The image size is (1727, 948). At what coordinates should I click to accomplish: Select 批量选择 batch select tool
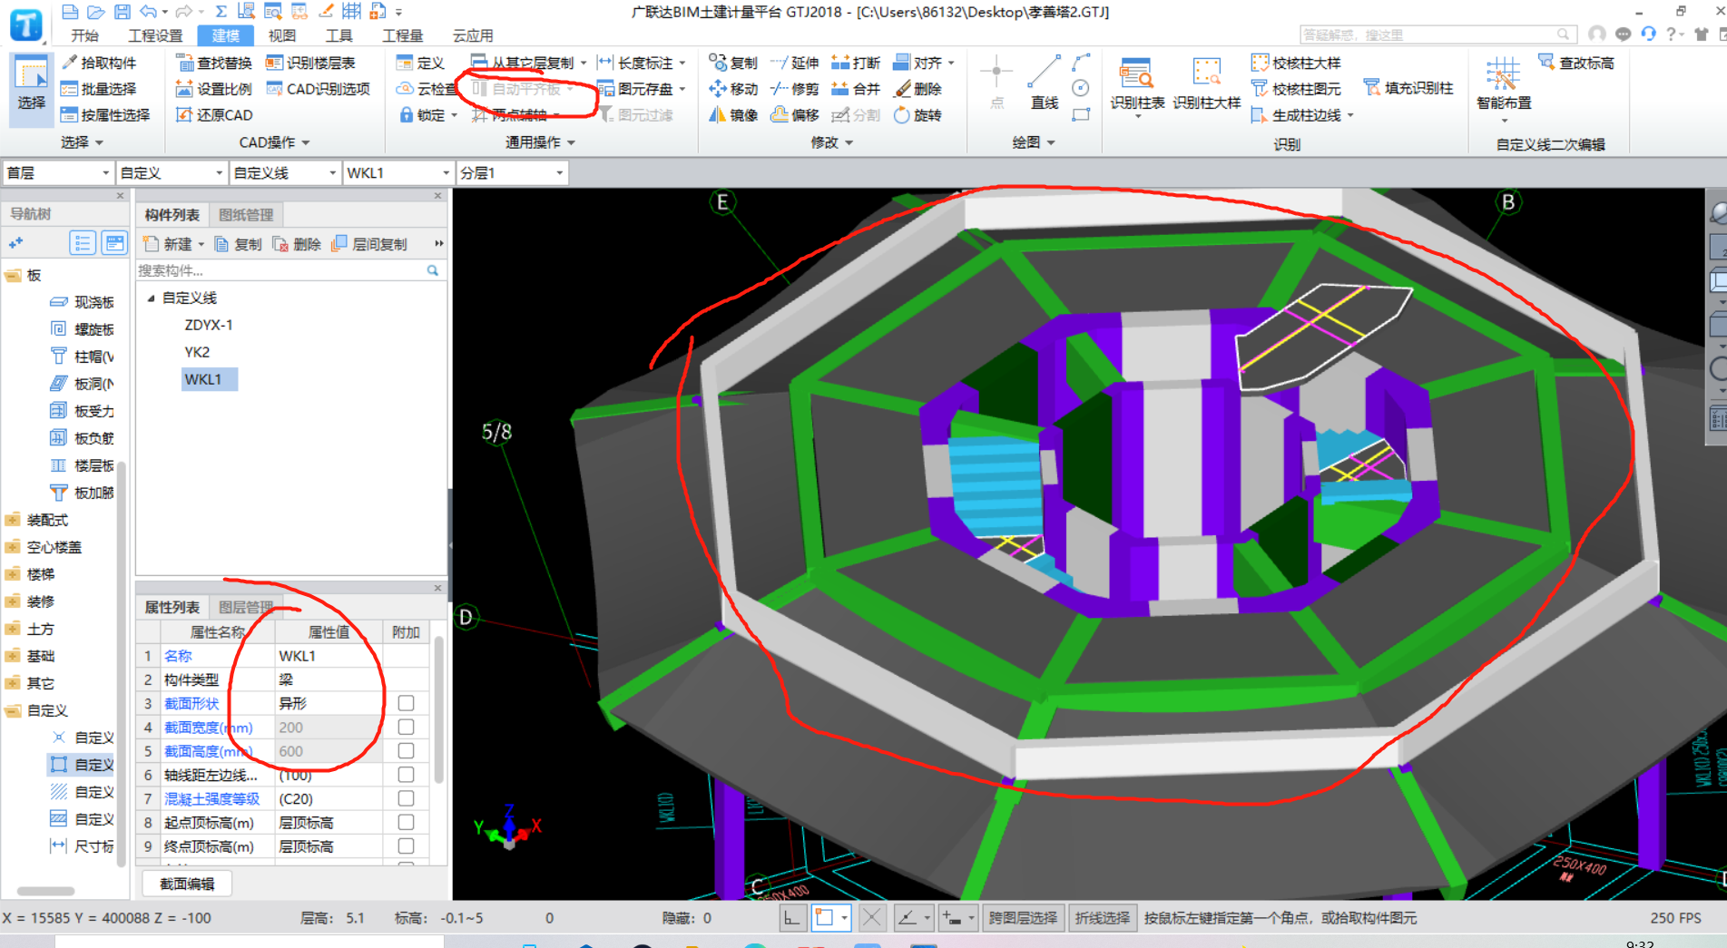click(99, 89)
